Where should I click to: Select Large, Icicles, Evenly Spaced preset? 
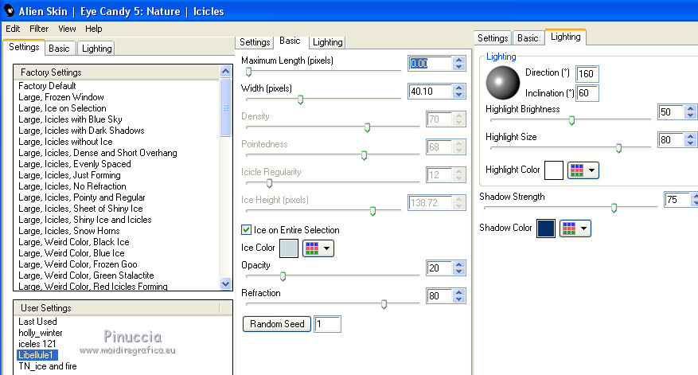pyautogui.click(x=75, y=164)
